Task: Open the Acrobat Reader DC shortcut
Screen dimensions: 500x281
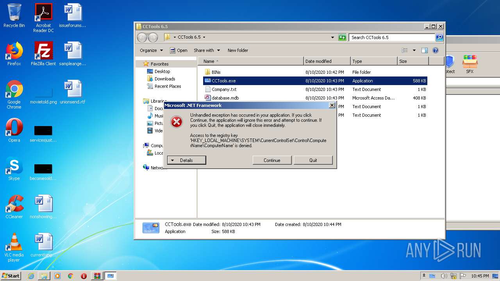Action: point(43,18)
